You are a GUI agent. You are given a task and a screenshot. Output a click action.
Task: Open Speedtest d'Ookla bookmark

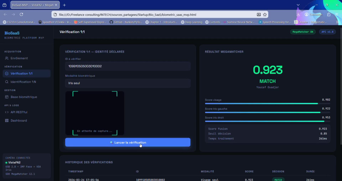tap(55, 22)
